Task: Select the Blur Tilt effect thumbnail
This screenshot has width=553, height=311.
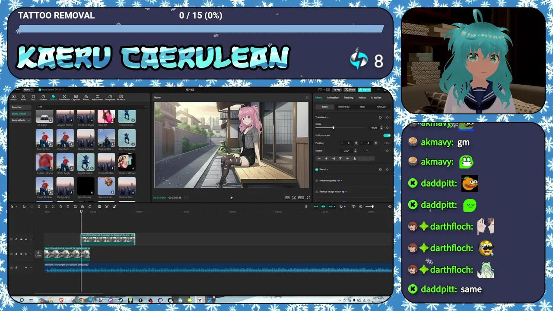Action: pos(106,117)
